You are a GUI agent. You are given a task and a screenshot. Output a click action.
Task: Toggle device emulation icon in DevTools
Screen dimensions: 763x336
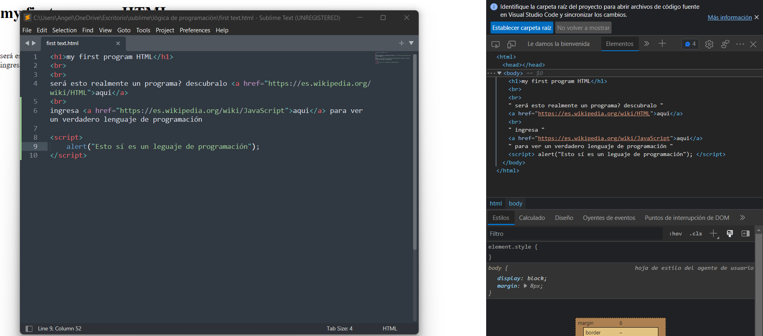click(511, 44)
